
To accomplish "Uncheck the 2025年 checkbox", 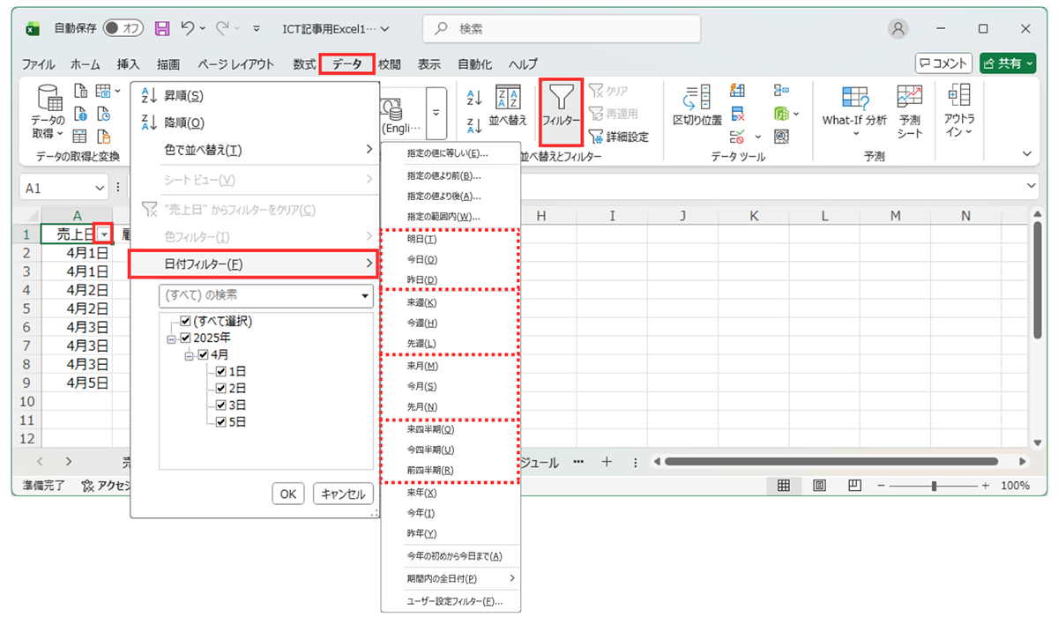I will pos(185,338).
